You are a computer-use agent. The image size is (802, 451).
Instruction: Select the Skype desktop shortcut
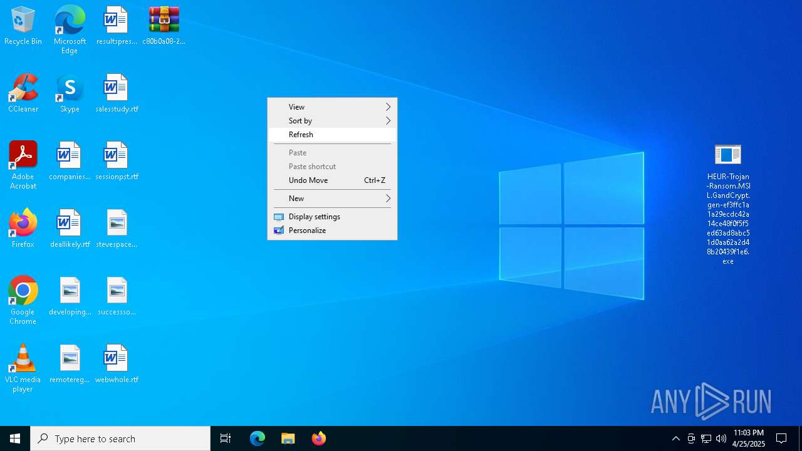pos(70,94)
